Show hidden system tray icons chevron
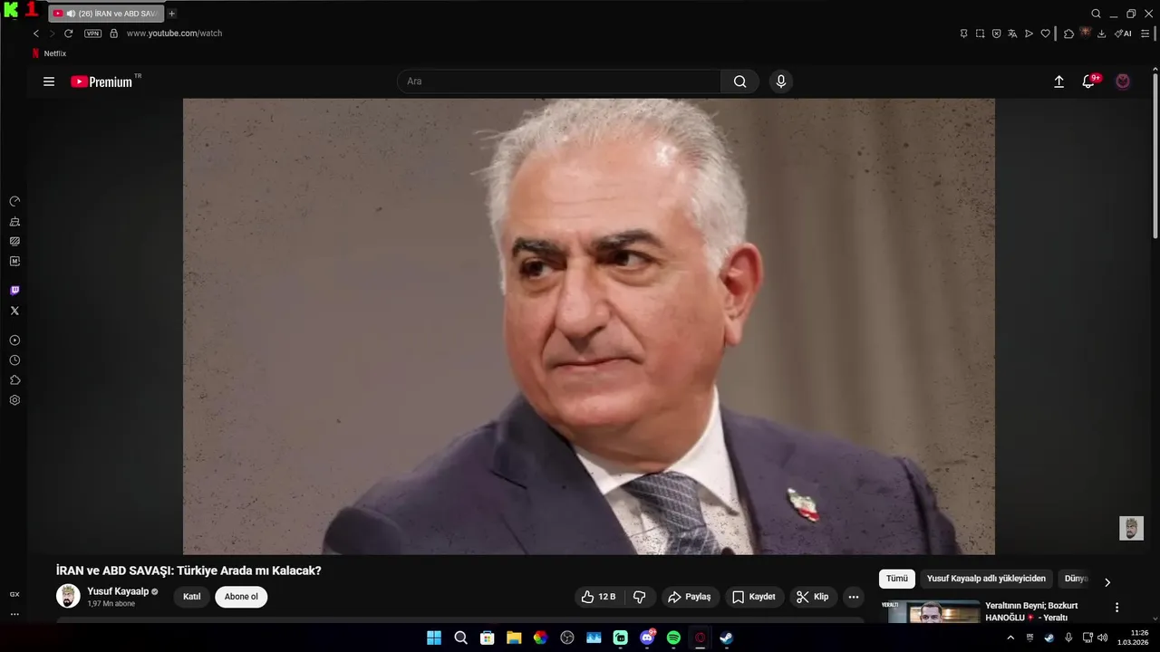Image resolution: width=1160 pixels, height=652 pixels. 1010,638
